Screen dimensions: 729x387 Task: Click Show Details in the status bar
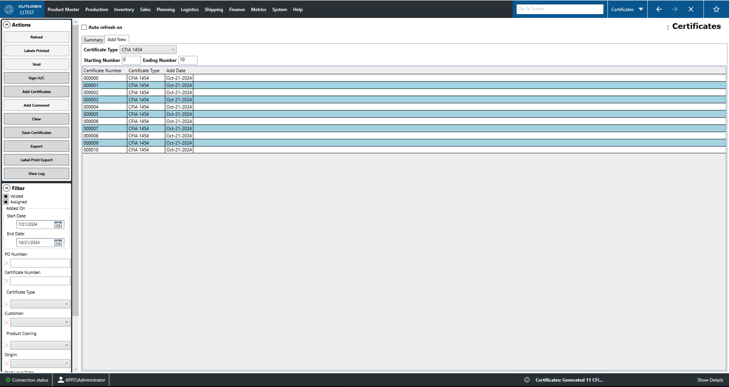pos(710,379)
